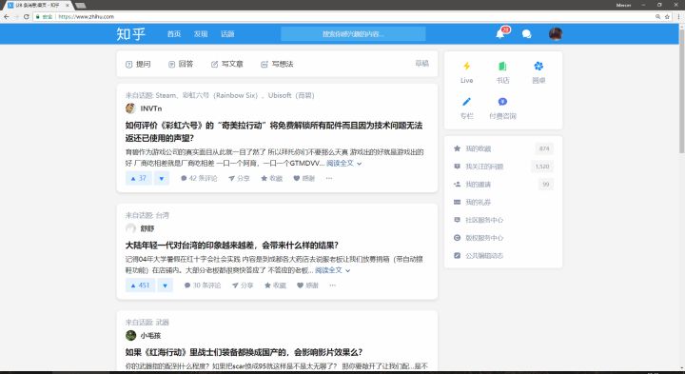Open a new browser tab
Screen dimensions: 685x374
(x=80, y=6)
